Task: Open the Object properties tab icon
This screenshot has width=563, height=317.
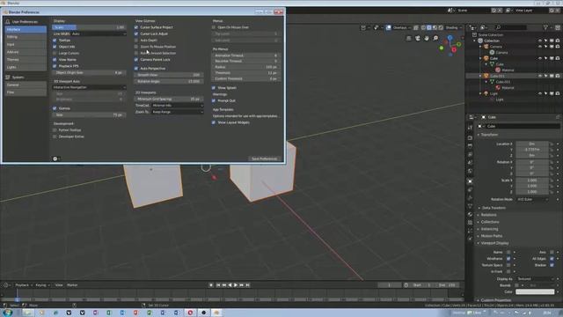Action: point(470,181)
